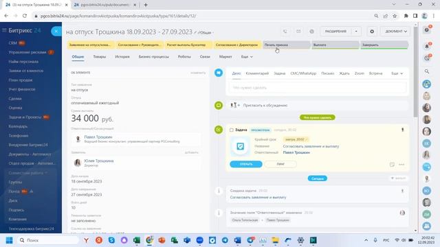This screenshot has width=440, height=247.
Task: Select Zoom in timeline actions
Action: pyautogui.click(x=359, y=73)
